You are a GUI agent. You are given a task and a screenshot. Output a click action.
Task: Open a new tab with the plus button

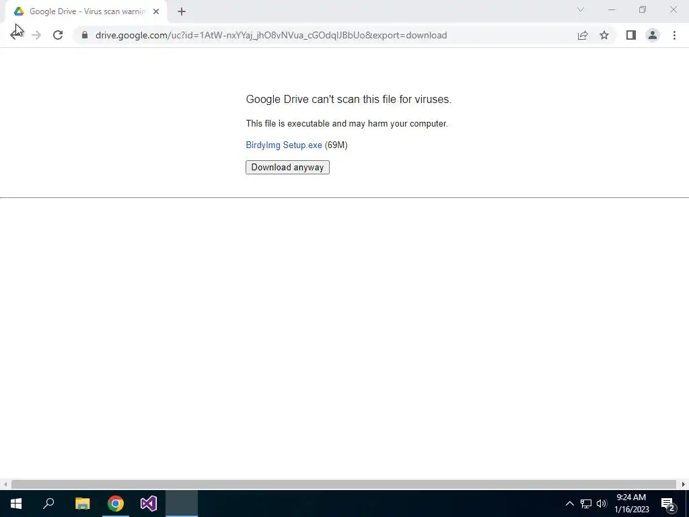click(x=182, y=11)
